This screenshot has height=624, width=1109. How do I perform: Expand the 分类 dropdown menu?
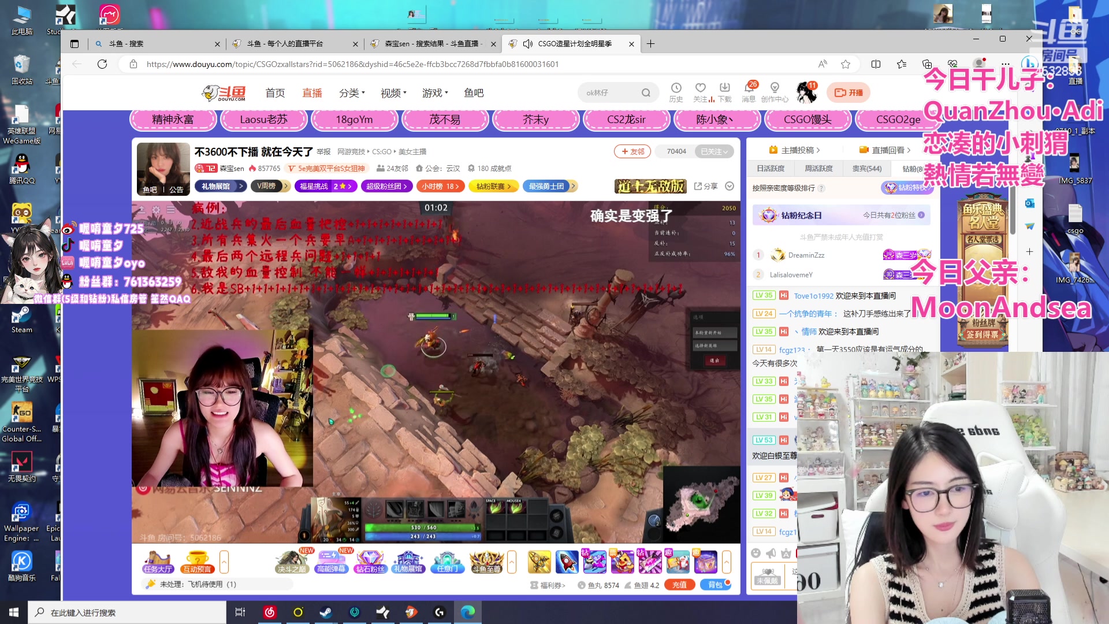click(x=352, y=93)
